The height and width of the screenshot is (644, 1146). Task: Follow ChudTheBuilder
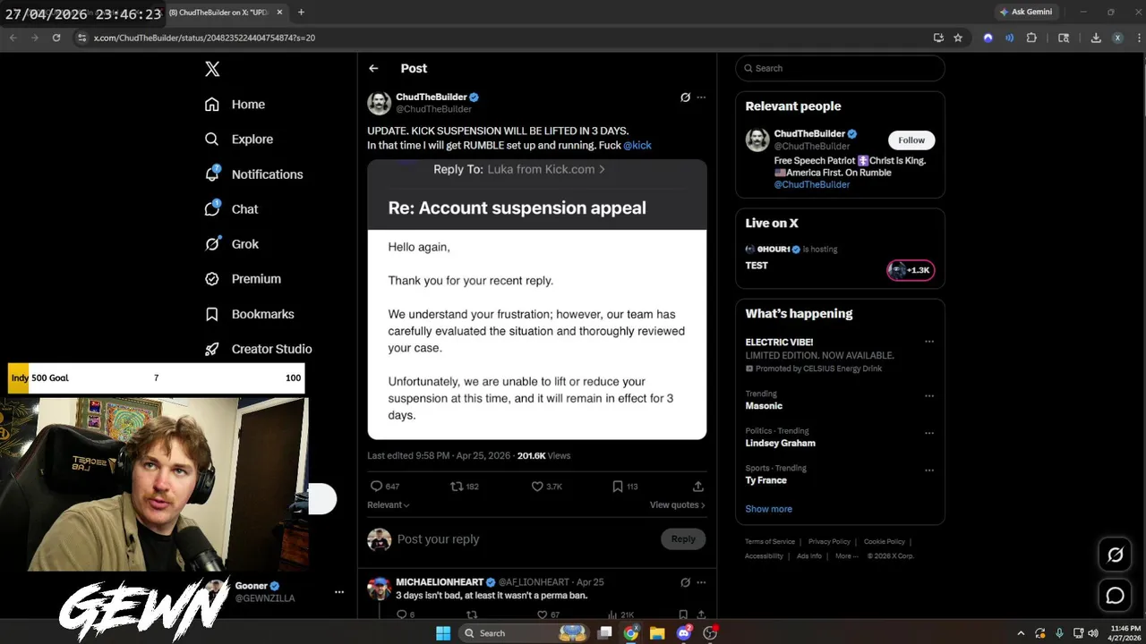click(x=911, y=140)
